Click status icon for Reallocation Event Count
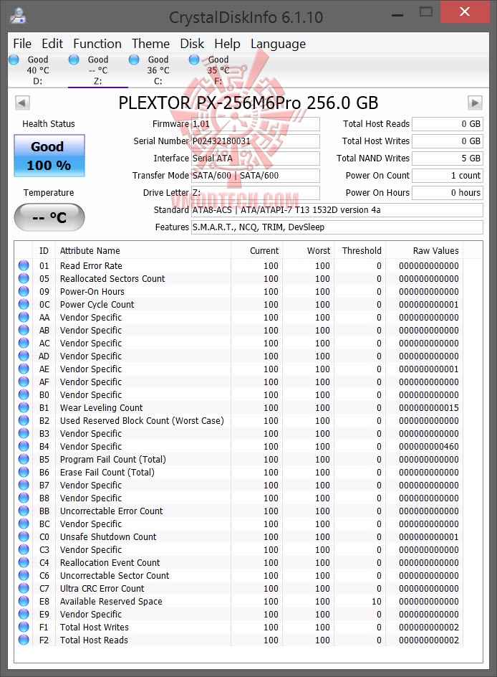The image size is (497, 677). [24, 562]
